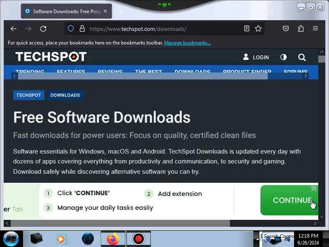The width and height of the screenshot is (329, 247).
Task: Open the DOWNLOADS nav item
Action: coord(192,71)
